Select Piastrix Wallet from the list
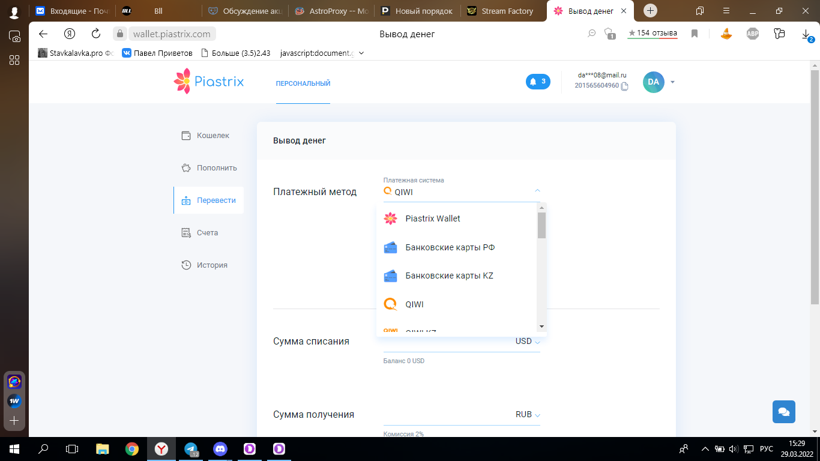This screenshot has width=820, height=461. [x=457, y=218]
